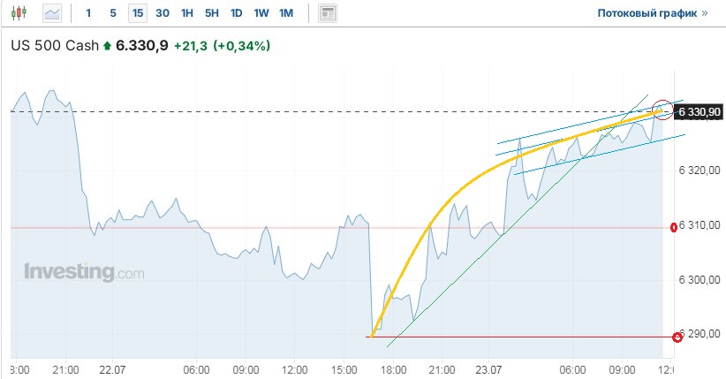Click the red circle marker at 6 310,00

click(677, 228)
